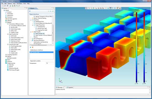Viewport: 152px width, 99px height.
Task: Switch to the Messages tab
Action: click(x=60, y=87)
